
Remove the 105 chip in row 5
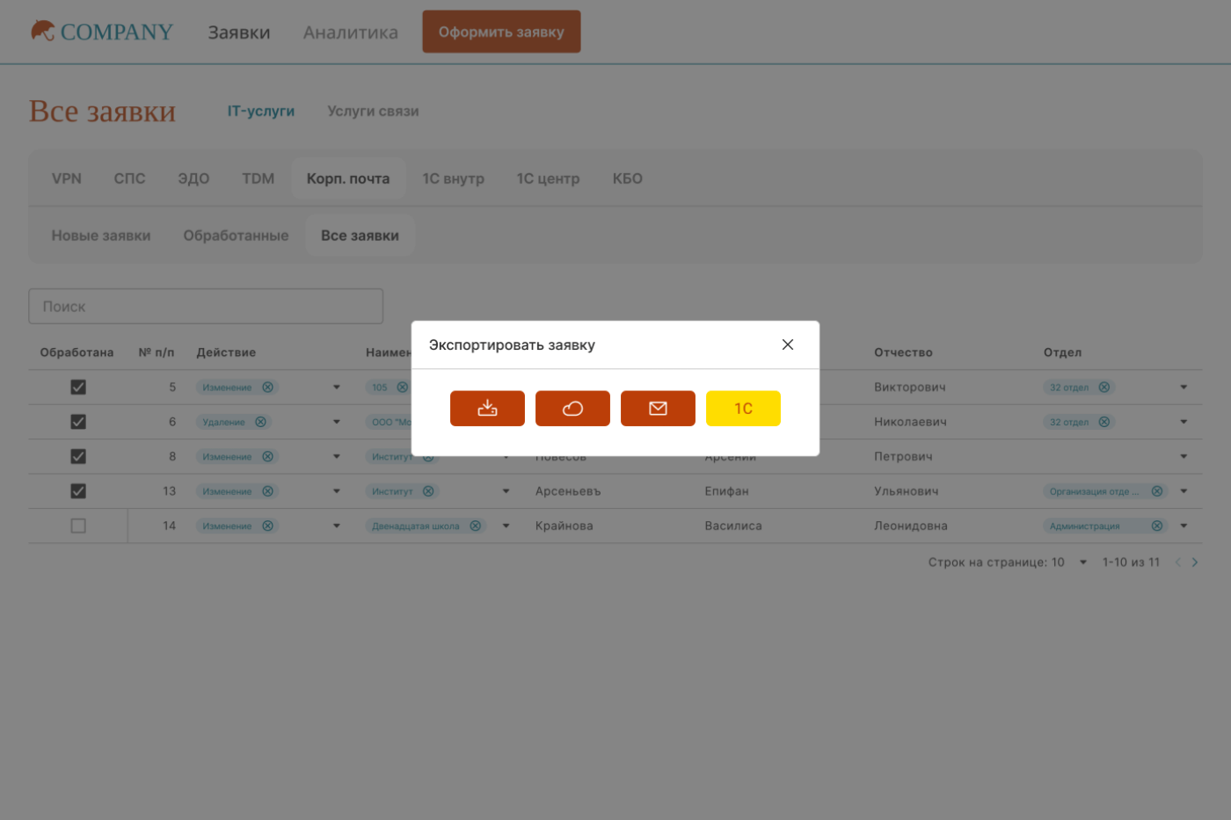coord(402,387)
